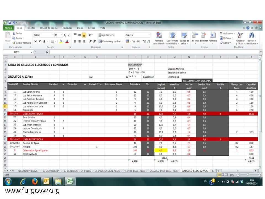This screenshot has height=199, width=265.
Task: Align text to vertical middle
Action: 79,35
